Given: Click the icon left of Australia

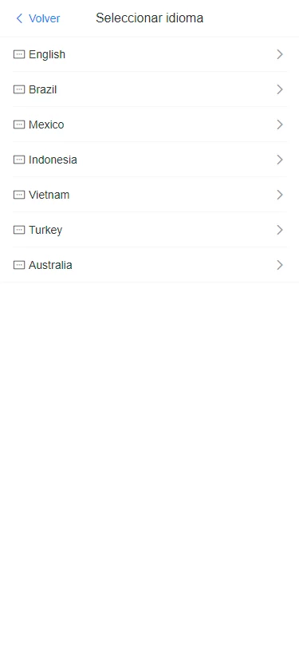Looking at the screenshot, I should (19, 265).
